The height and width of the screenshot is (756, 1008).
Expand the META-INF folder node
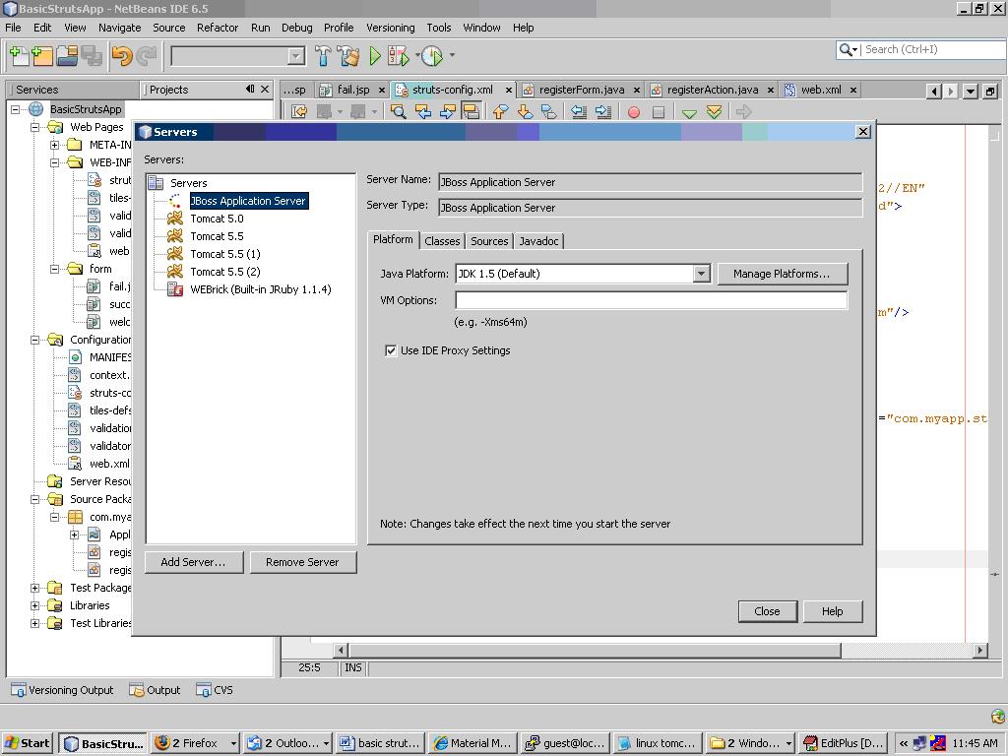[x=55, y=146]
